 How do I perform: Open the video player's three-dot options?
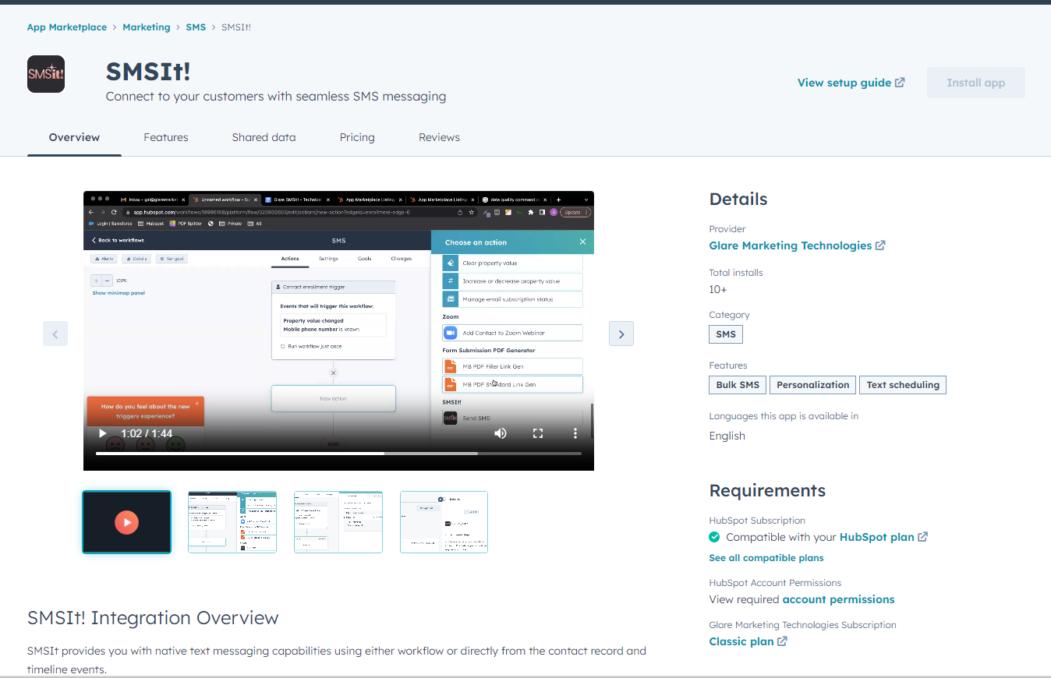(575, 433)
